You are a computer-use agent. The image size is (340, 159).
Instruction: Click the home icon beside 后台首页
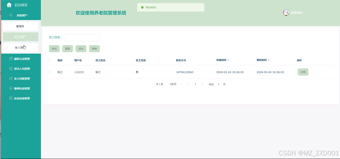pyautogui.click(x=9, y=5)
